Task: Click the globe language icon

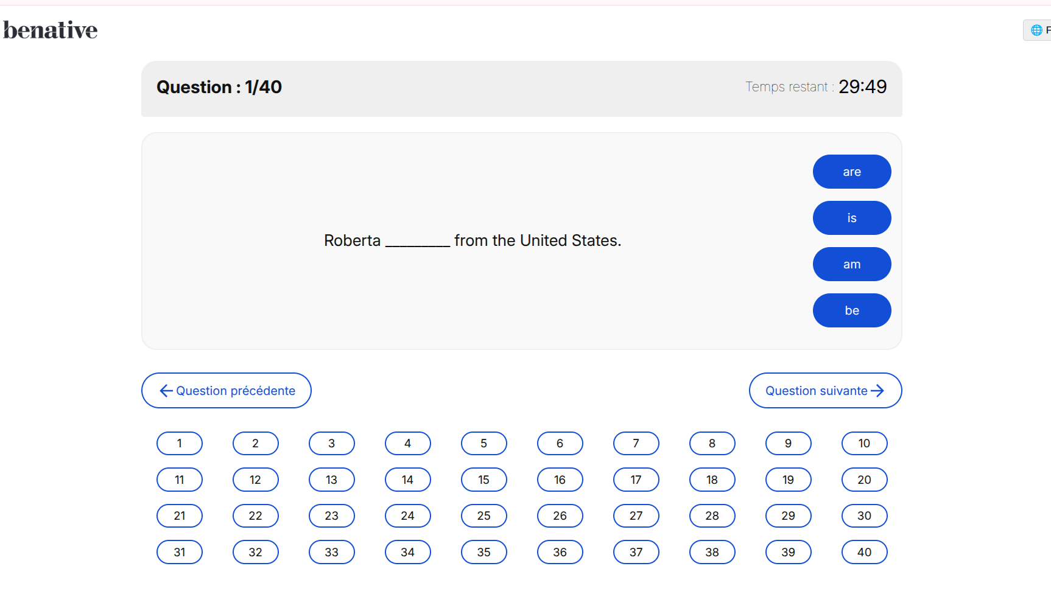Action: coord(1036,30)
